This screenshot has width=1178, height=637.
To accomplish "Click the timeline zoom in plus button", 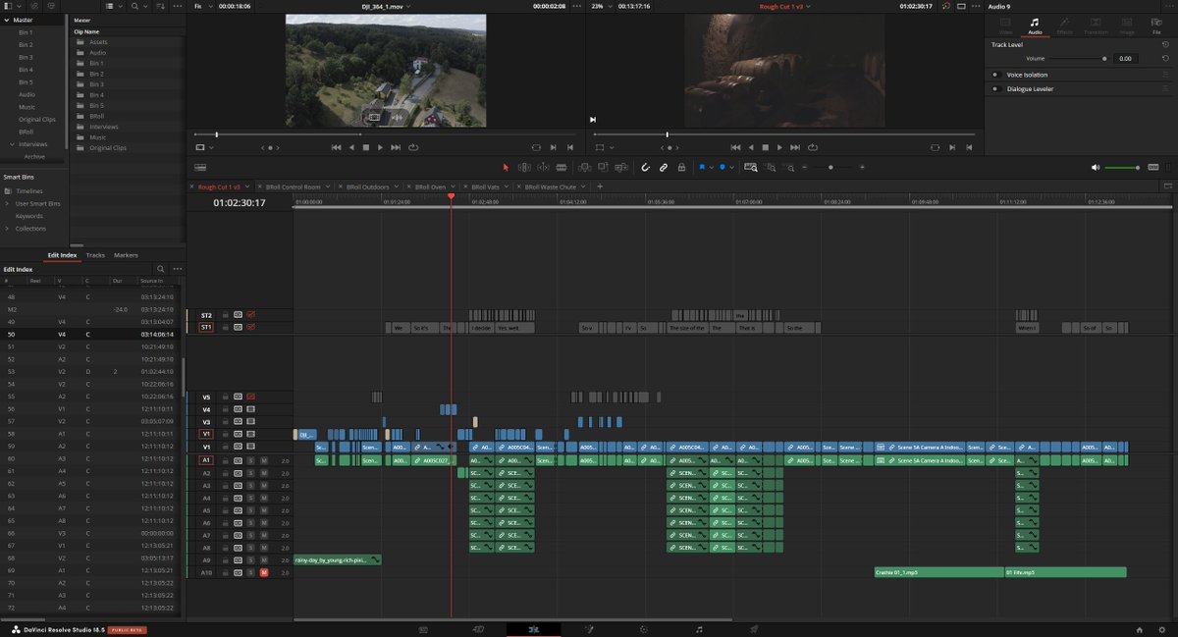I will 862,167.
